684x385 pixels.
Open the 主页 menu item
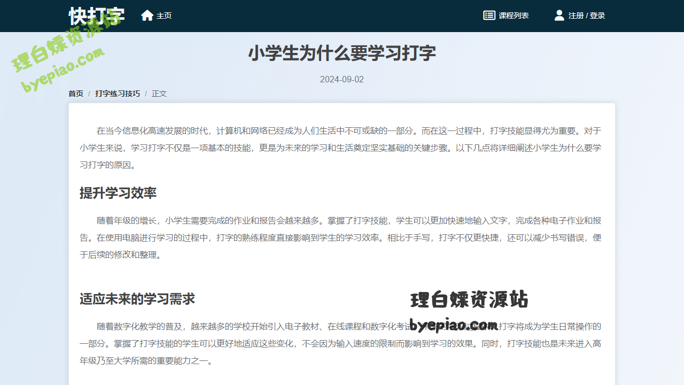pos(163,16)
